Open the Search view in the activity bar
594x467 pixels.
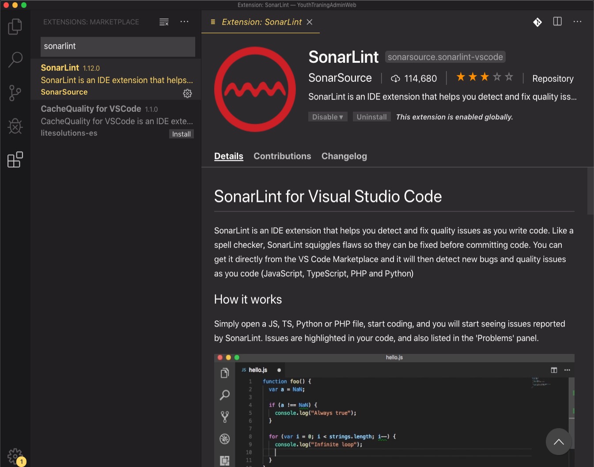[15, 59]
